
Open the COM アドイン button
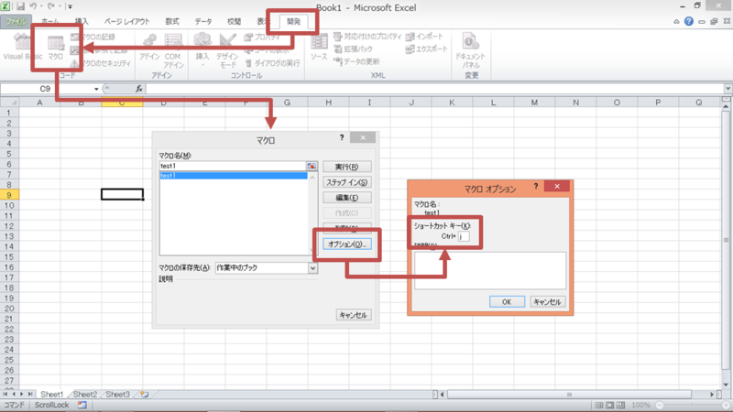coord(173,50)
